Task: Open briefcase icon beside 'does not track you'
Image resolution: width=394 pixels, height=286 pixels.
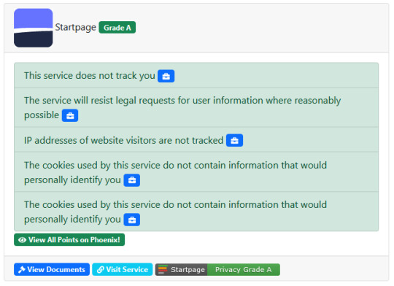Action: point(166,76)
